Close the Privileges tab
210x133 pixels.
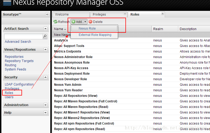(x=125, y=14)
